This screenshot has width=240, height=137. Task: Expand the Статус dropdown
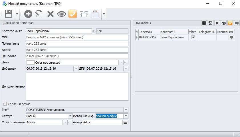(x=70, y=116)
